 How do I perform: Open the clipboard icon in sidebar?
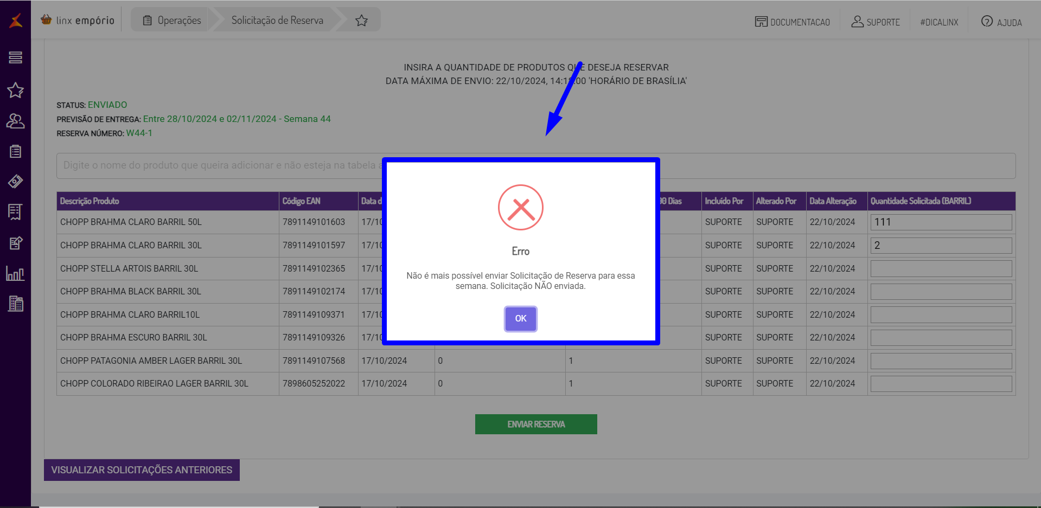16,151
